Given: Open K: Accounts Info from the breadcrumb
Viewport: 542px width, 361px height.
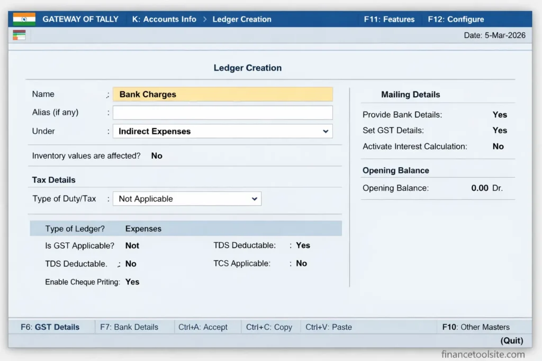Looking at the screenshot, I should tap(164, 18).
